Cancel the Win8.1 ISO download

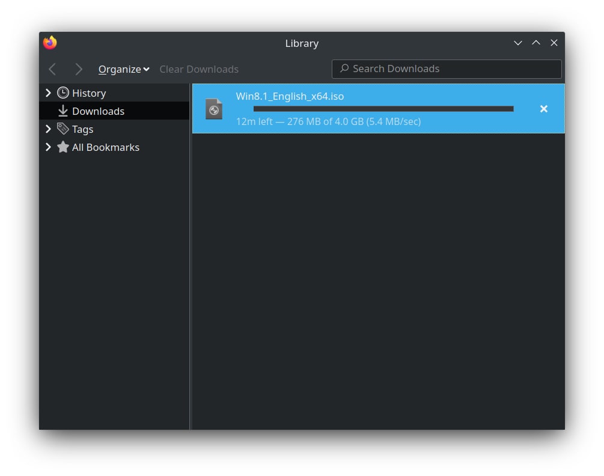click(x=543, y=109)
